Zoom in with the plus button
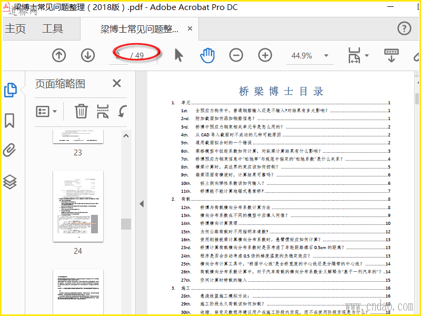 pos(265,55)
